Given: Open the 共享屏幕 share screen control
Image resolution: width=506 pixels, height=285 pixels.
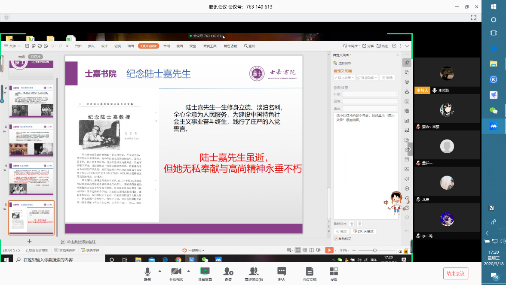Looking at the screenshot, I should click(205, 274).
